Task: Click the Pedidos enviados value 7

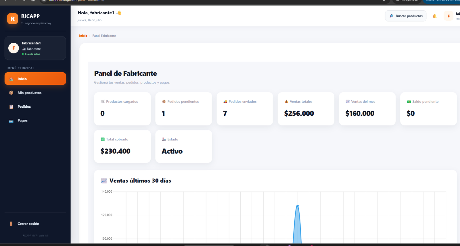Action: 225,113
